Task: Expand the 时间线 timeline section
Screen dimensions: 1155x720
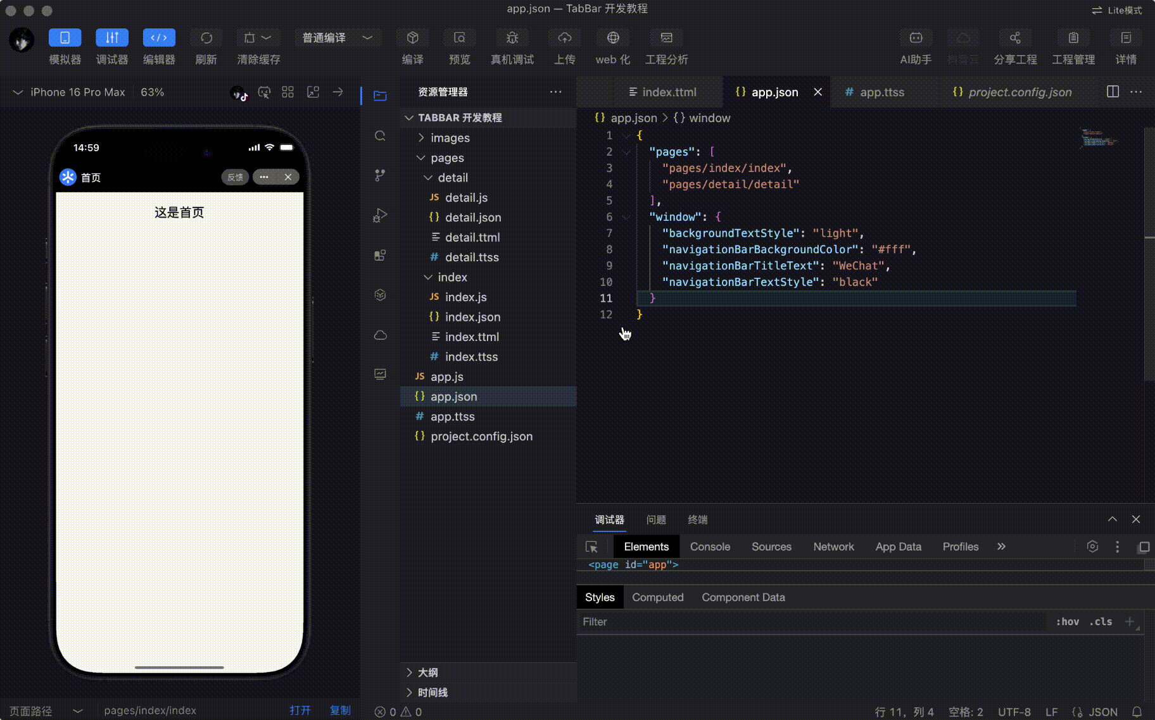Action: tap(488, 692)
